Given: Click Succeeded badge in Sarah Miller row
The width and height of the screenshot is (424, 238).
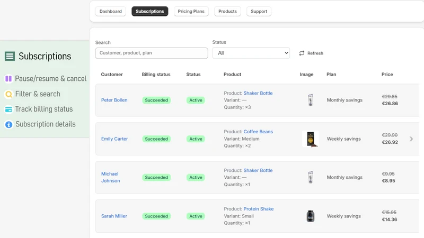Looking at the screenshot, I should 156,216.
